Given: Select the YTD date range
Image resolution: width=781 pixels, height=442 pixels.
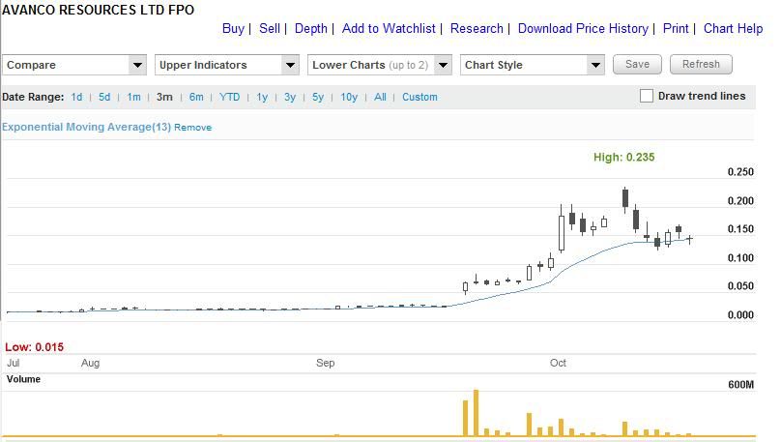Looking at the screenshot, I should (230, 97).
